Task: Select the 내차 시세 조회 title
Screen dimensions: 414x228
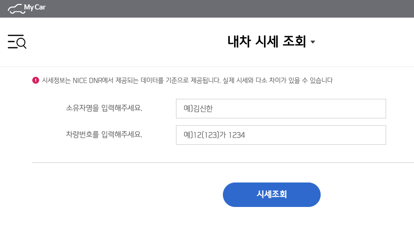Action: (267, 42)
